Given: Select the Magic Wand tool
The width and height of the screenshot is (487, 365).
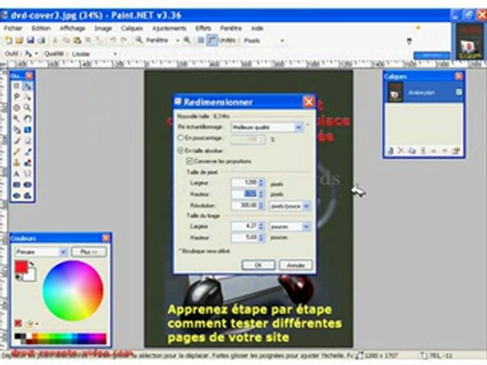Looking at the screenshot, I should point(17,119).
